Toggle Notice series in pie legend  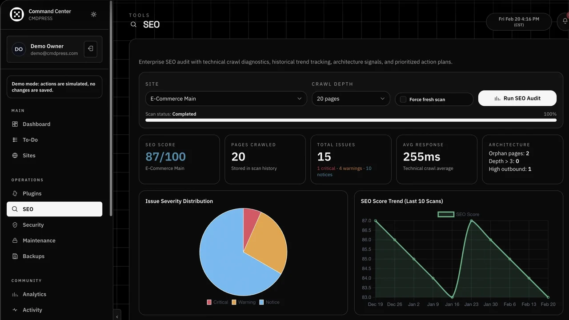pyautogui.click(x=269, y=302)
